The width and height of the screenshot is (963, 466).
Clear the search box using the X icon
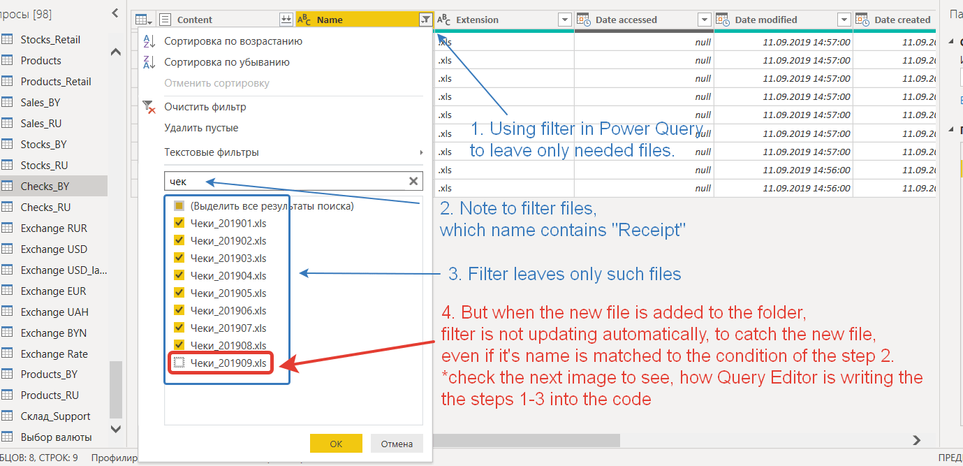[x=413, y=180]
